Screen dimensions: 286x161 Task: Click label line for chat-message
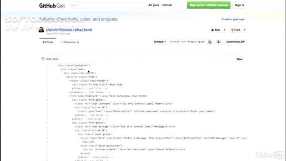[125, 126]
